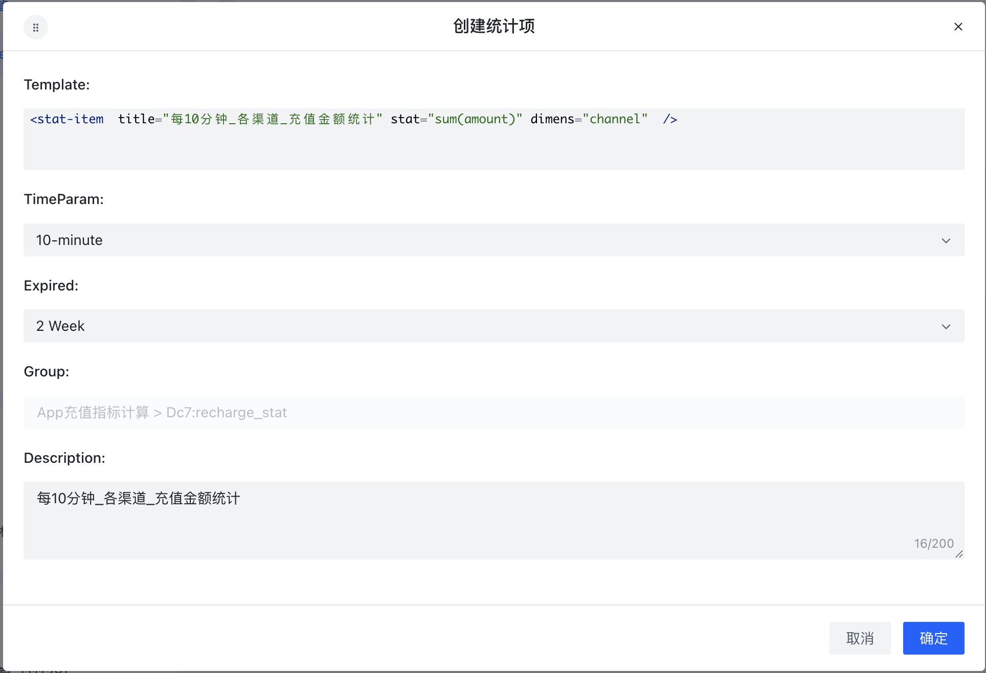
Task: Click the disabled Group field
Action: 494,412
